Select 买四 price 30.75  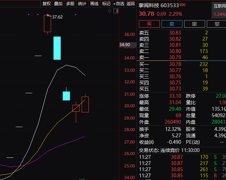175,83
